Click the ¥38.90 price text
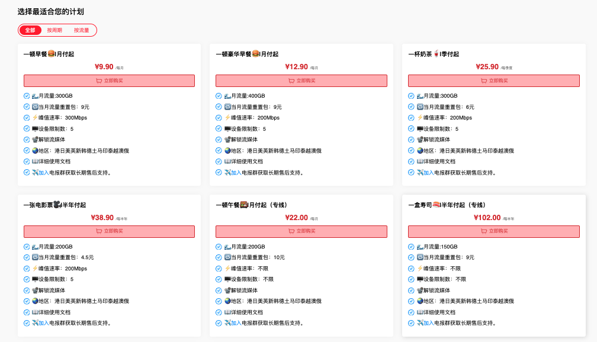 [x=102, y=218]
